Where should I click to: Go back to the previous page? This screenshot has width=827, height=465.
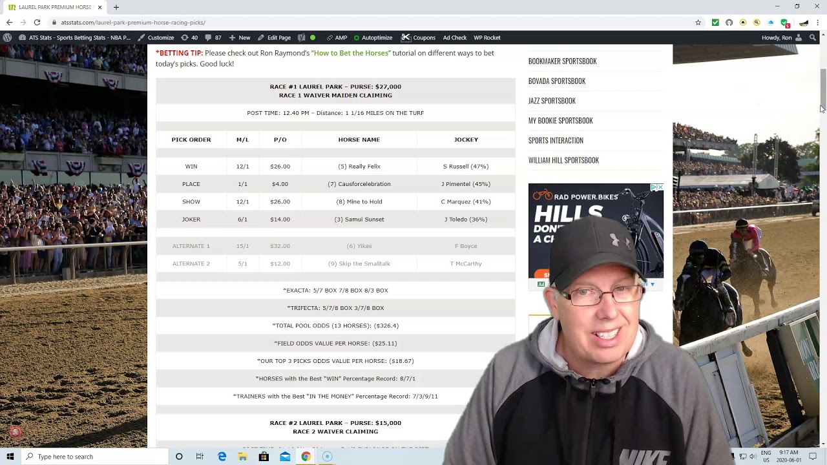(x=9, y=23)
